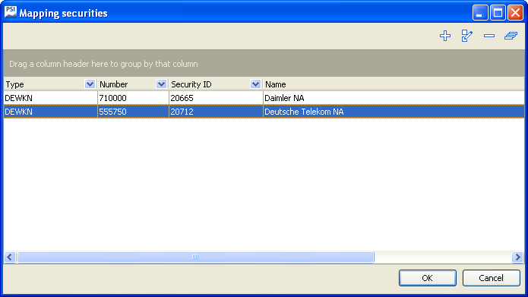Viewport: 528px width, 297px height.
Task: Open the Security ID column filter dropdown
Action: [x=255, y=84]
